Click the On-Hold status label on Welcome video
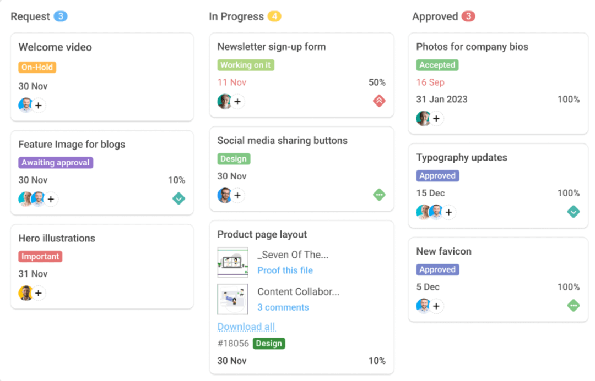Viewport: 595px width, 381px height. tap(37, 67)
